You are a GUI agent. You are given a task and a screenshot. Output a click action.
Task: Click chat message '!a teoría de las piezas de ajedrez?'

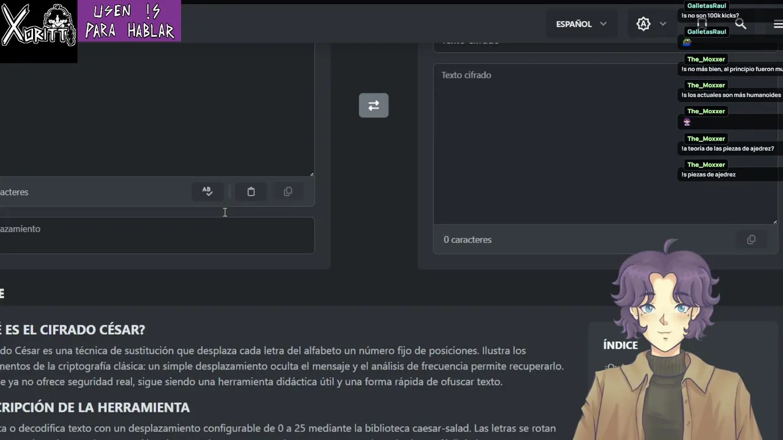click(728, 148)
